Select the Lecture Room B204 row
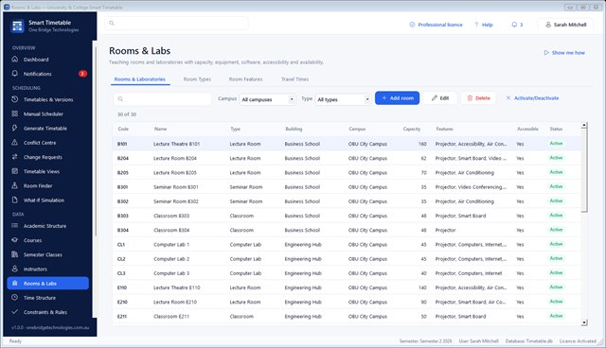 pyautogui.click(x=347, y=158)
